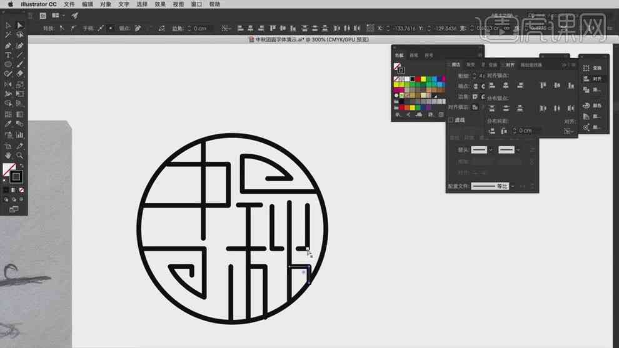Select the Zoom magnifier tool
Screen dimensions: 619x348
(x=19, y=156)
